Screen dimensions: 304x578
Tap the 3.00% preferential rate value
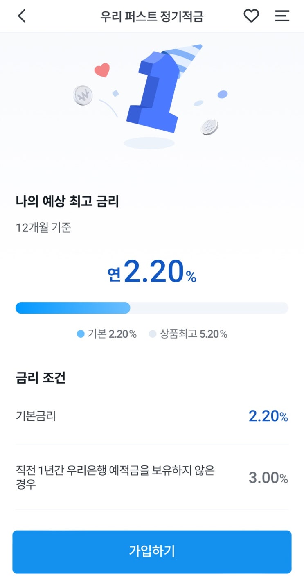268,478
